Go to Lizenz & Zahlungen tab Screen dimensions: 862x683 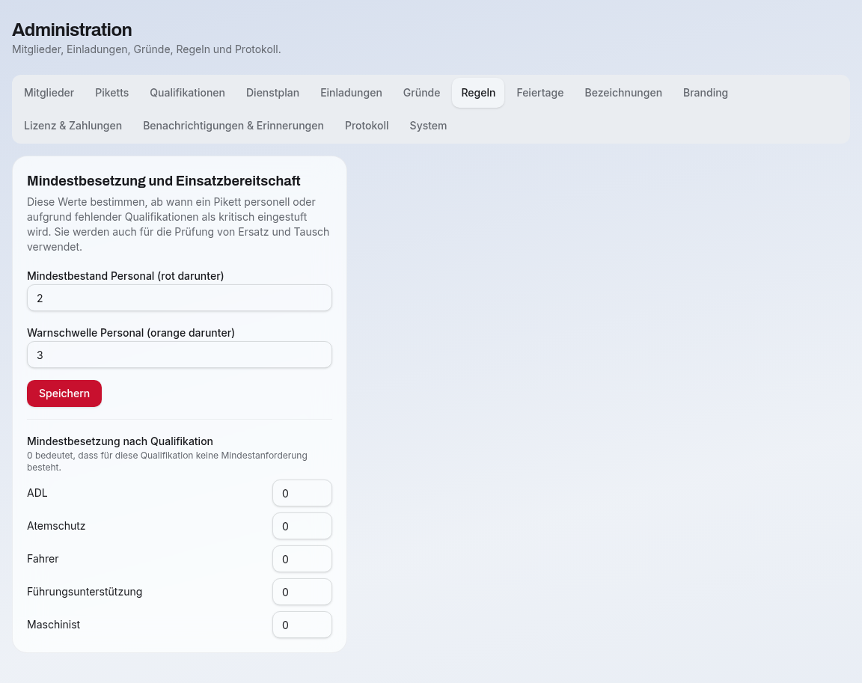tap(73, 126)
